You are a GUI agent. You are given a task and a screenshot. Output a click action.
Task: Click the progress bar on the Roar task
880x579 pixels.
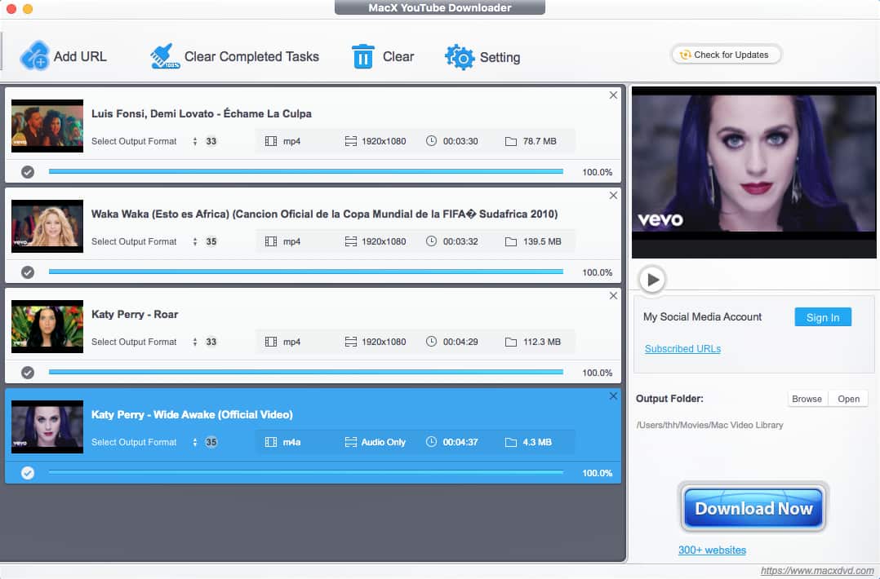(x=305, y=372)
